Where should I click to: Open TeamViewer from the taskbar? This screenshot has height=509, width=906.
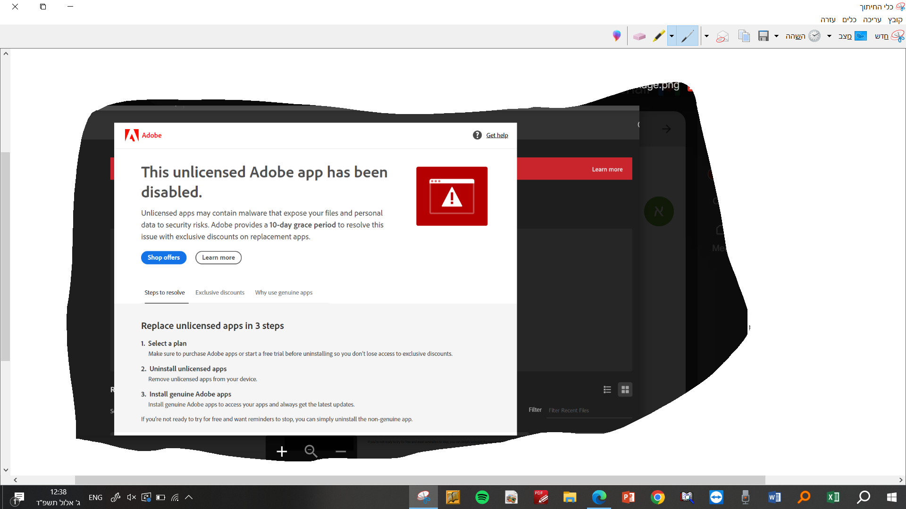coord(716,497)
